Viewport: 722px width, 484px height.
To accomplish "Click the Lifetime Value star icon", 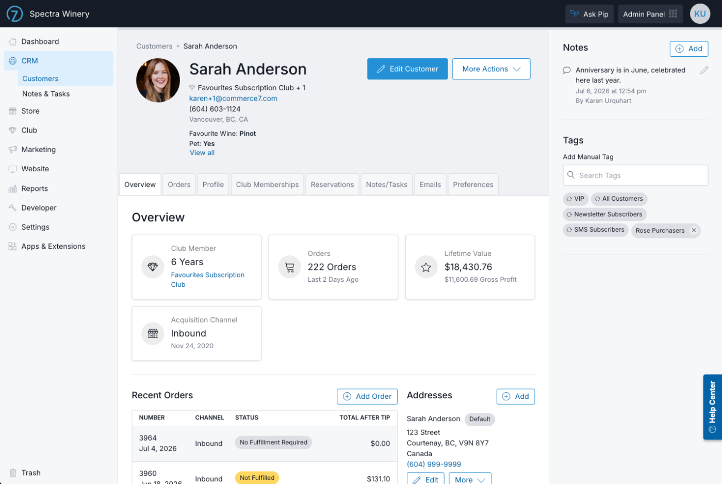I will 426,267.
